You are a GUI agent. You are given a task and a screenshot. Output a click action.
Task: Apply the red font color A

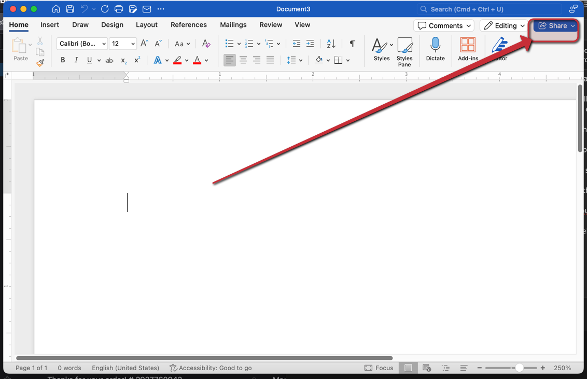[197, 60]
